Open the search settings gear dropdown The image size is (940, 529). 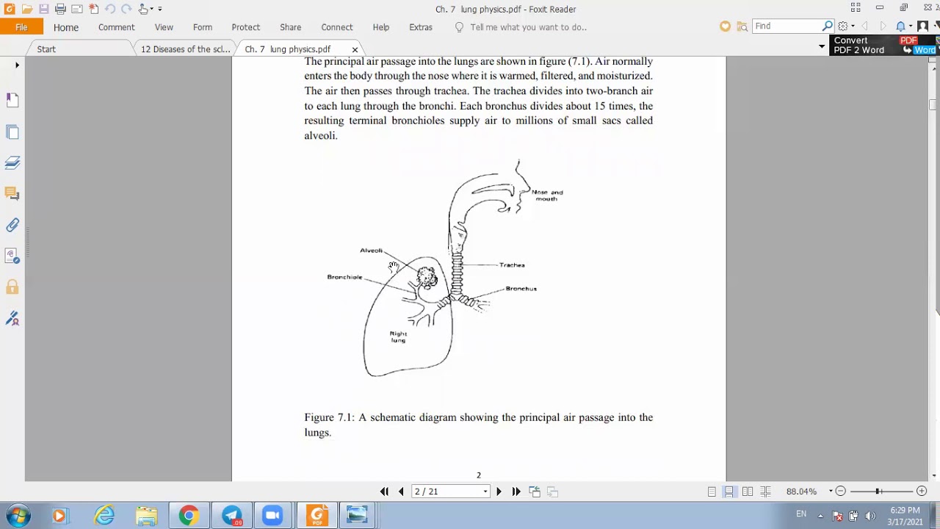point(846,26)
